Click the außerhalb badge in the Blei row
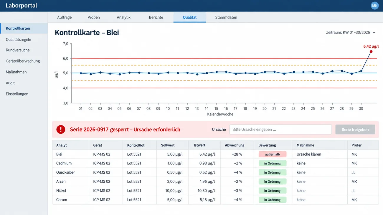The width and height of the screenshot is (383, 215). [273, 154]
